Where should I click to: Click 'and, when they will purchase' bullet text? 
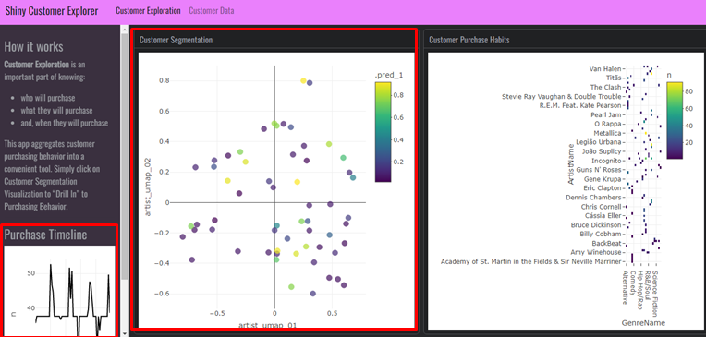(65, 123)
